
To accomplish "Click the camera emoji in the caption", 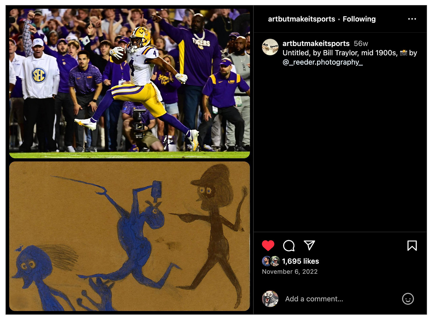I will (404, 53).
